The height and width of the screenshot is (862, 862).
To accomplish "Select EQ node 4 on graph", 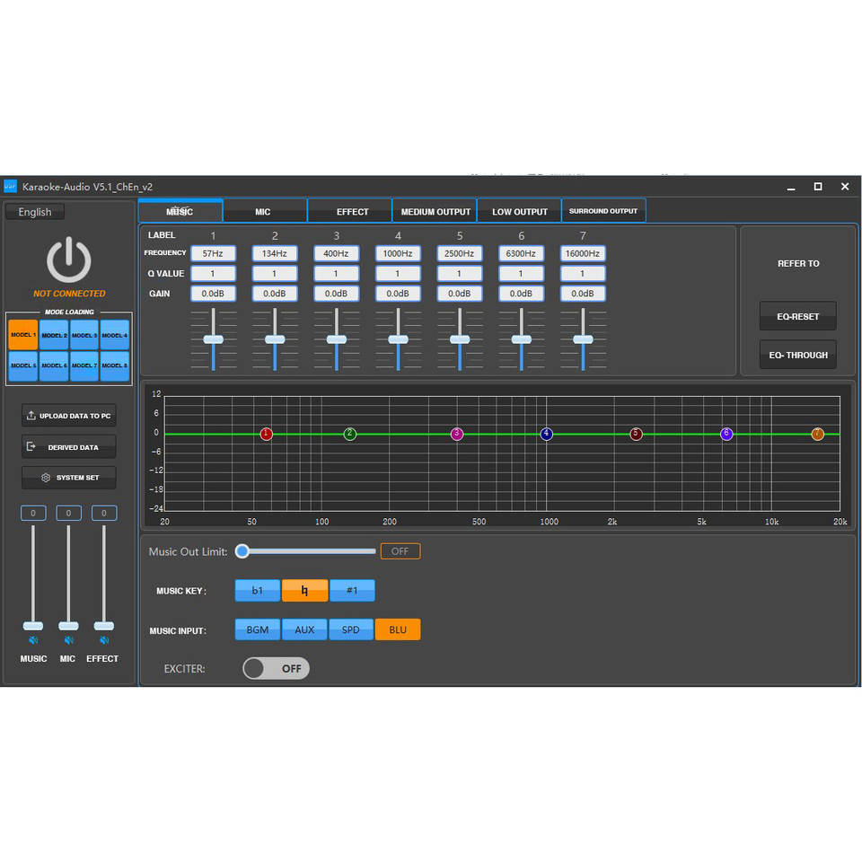I will pyautogui.click(x=546, y=434).
